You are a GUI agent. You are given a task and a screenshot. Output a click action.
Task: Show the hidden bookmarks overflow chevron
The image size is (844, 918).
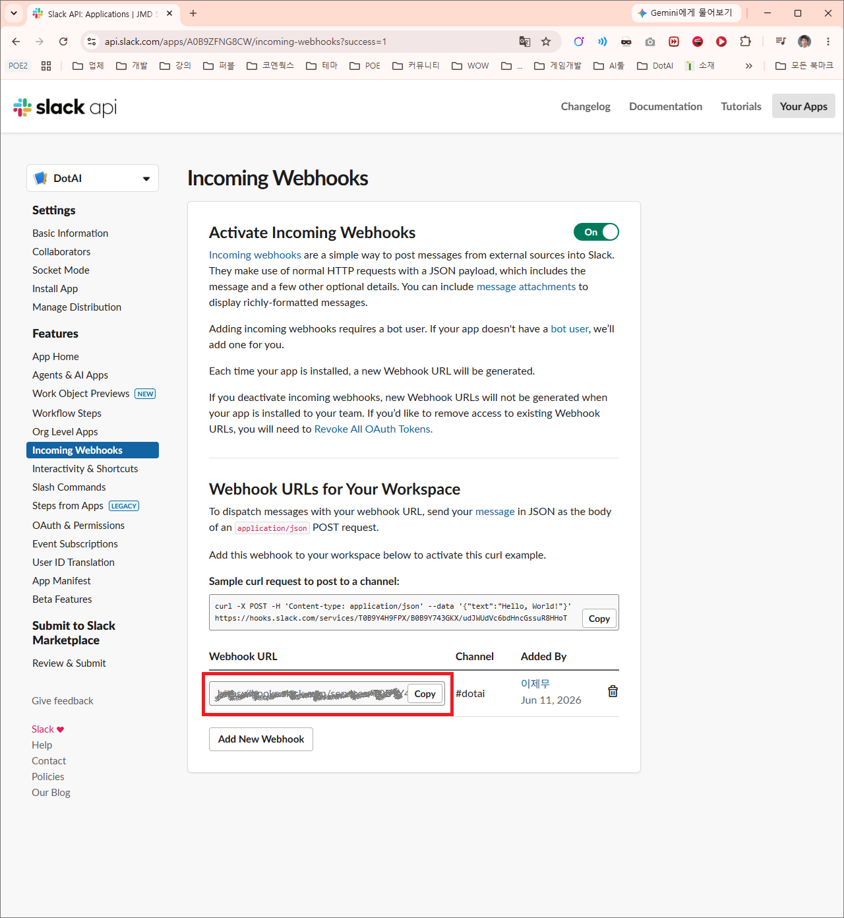click(749, 66)
